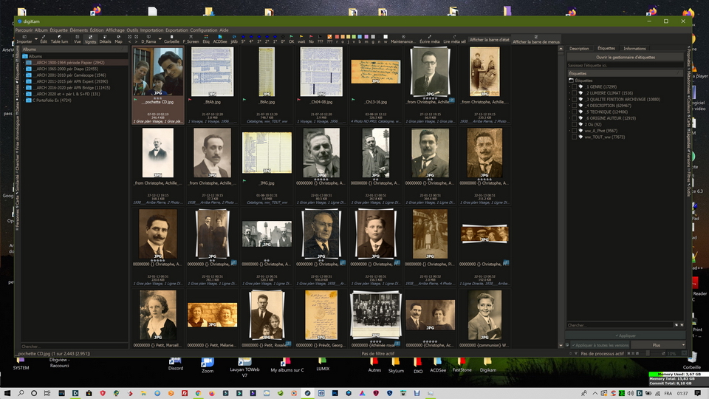Open the Map view from toolbar

point(118,38)
